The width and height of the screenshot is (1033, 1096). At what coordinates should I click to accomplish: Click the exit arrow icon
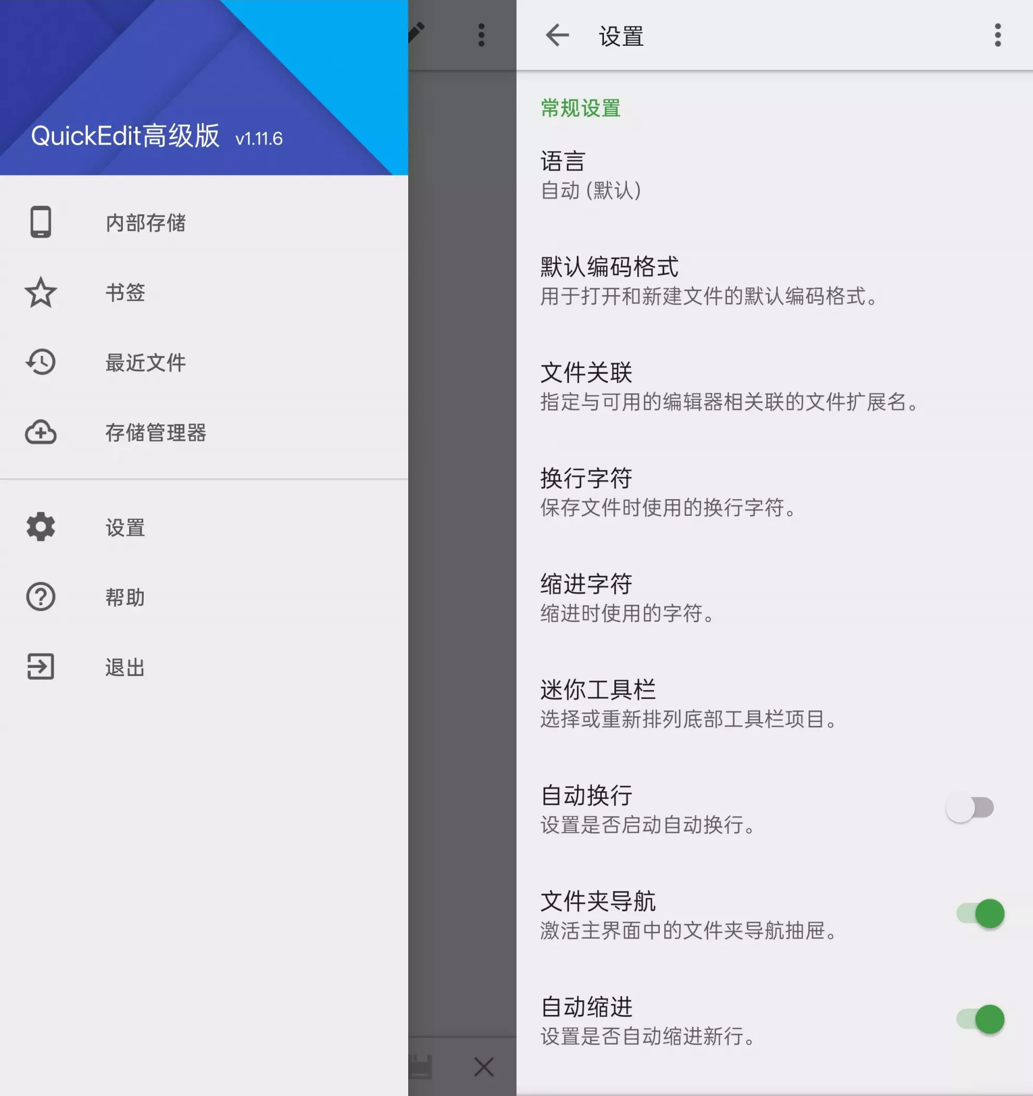coord(41,667)
